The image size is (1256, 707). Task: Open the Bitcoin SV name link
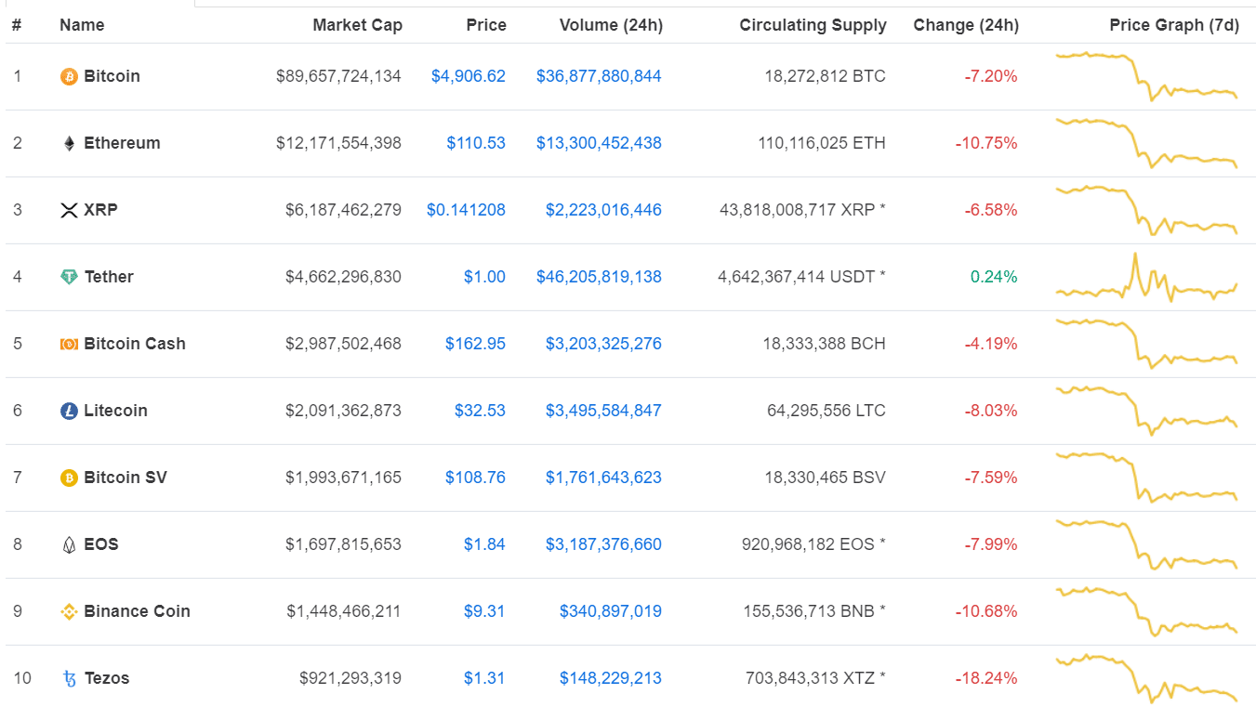(x=126, y=478)
